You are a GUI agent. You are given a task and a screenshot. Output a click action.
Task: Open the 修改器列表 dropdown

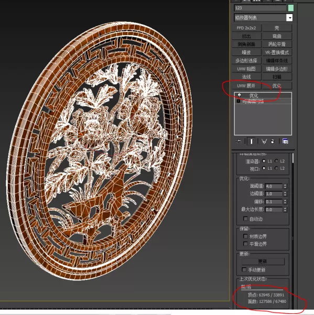click(x=289, y=18)
